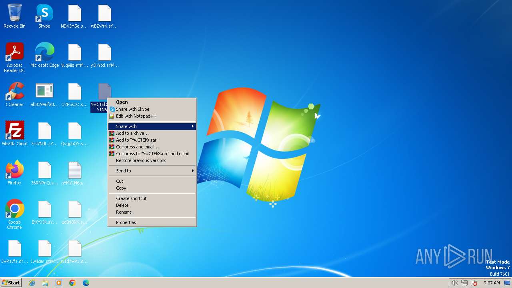Select the CCleaner desktop shortcut
Viewport: 512px width, 288px height.
click(x=14, y=95)
